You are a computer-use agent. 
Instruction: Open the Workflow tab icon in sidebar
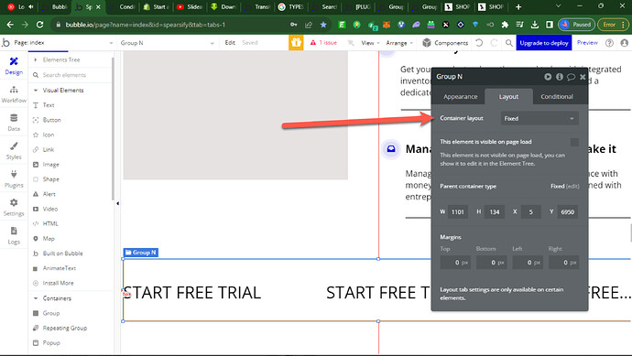(14, 90)
